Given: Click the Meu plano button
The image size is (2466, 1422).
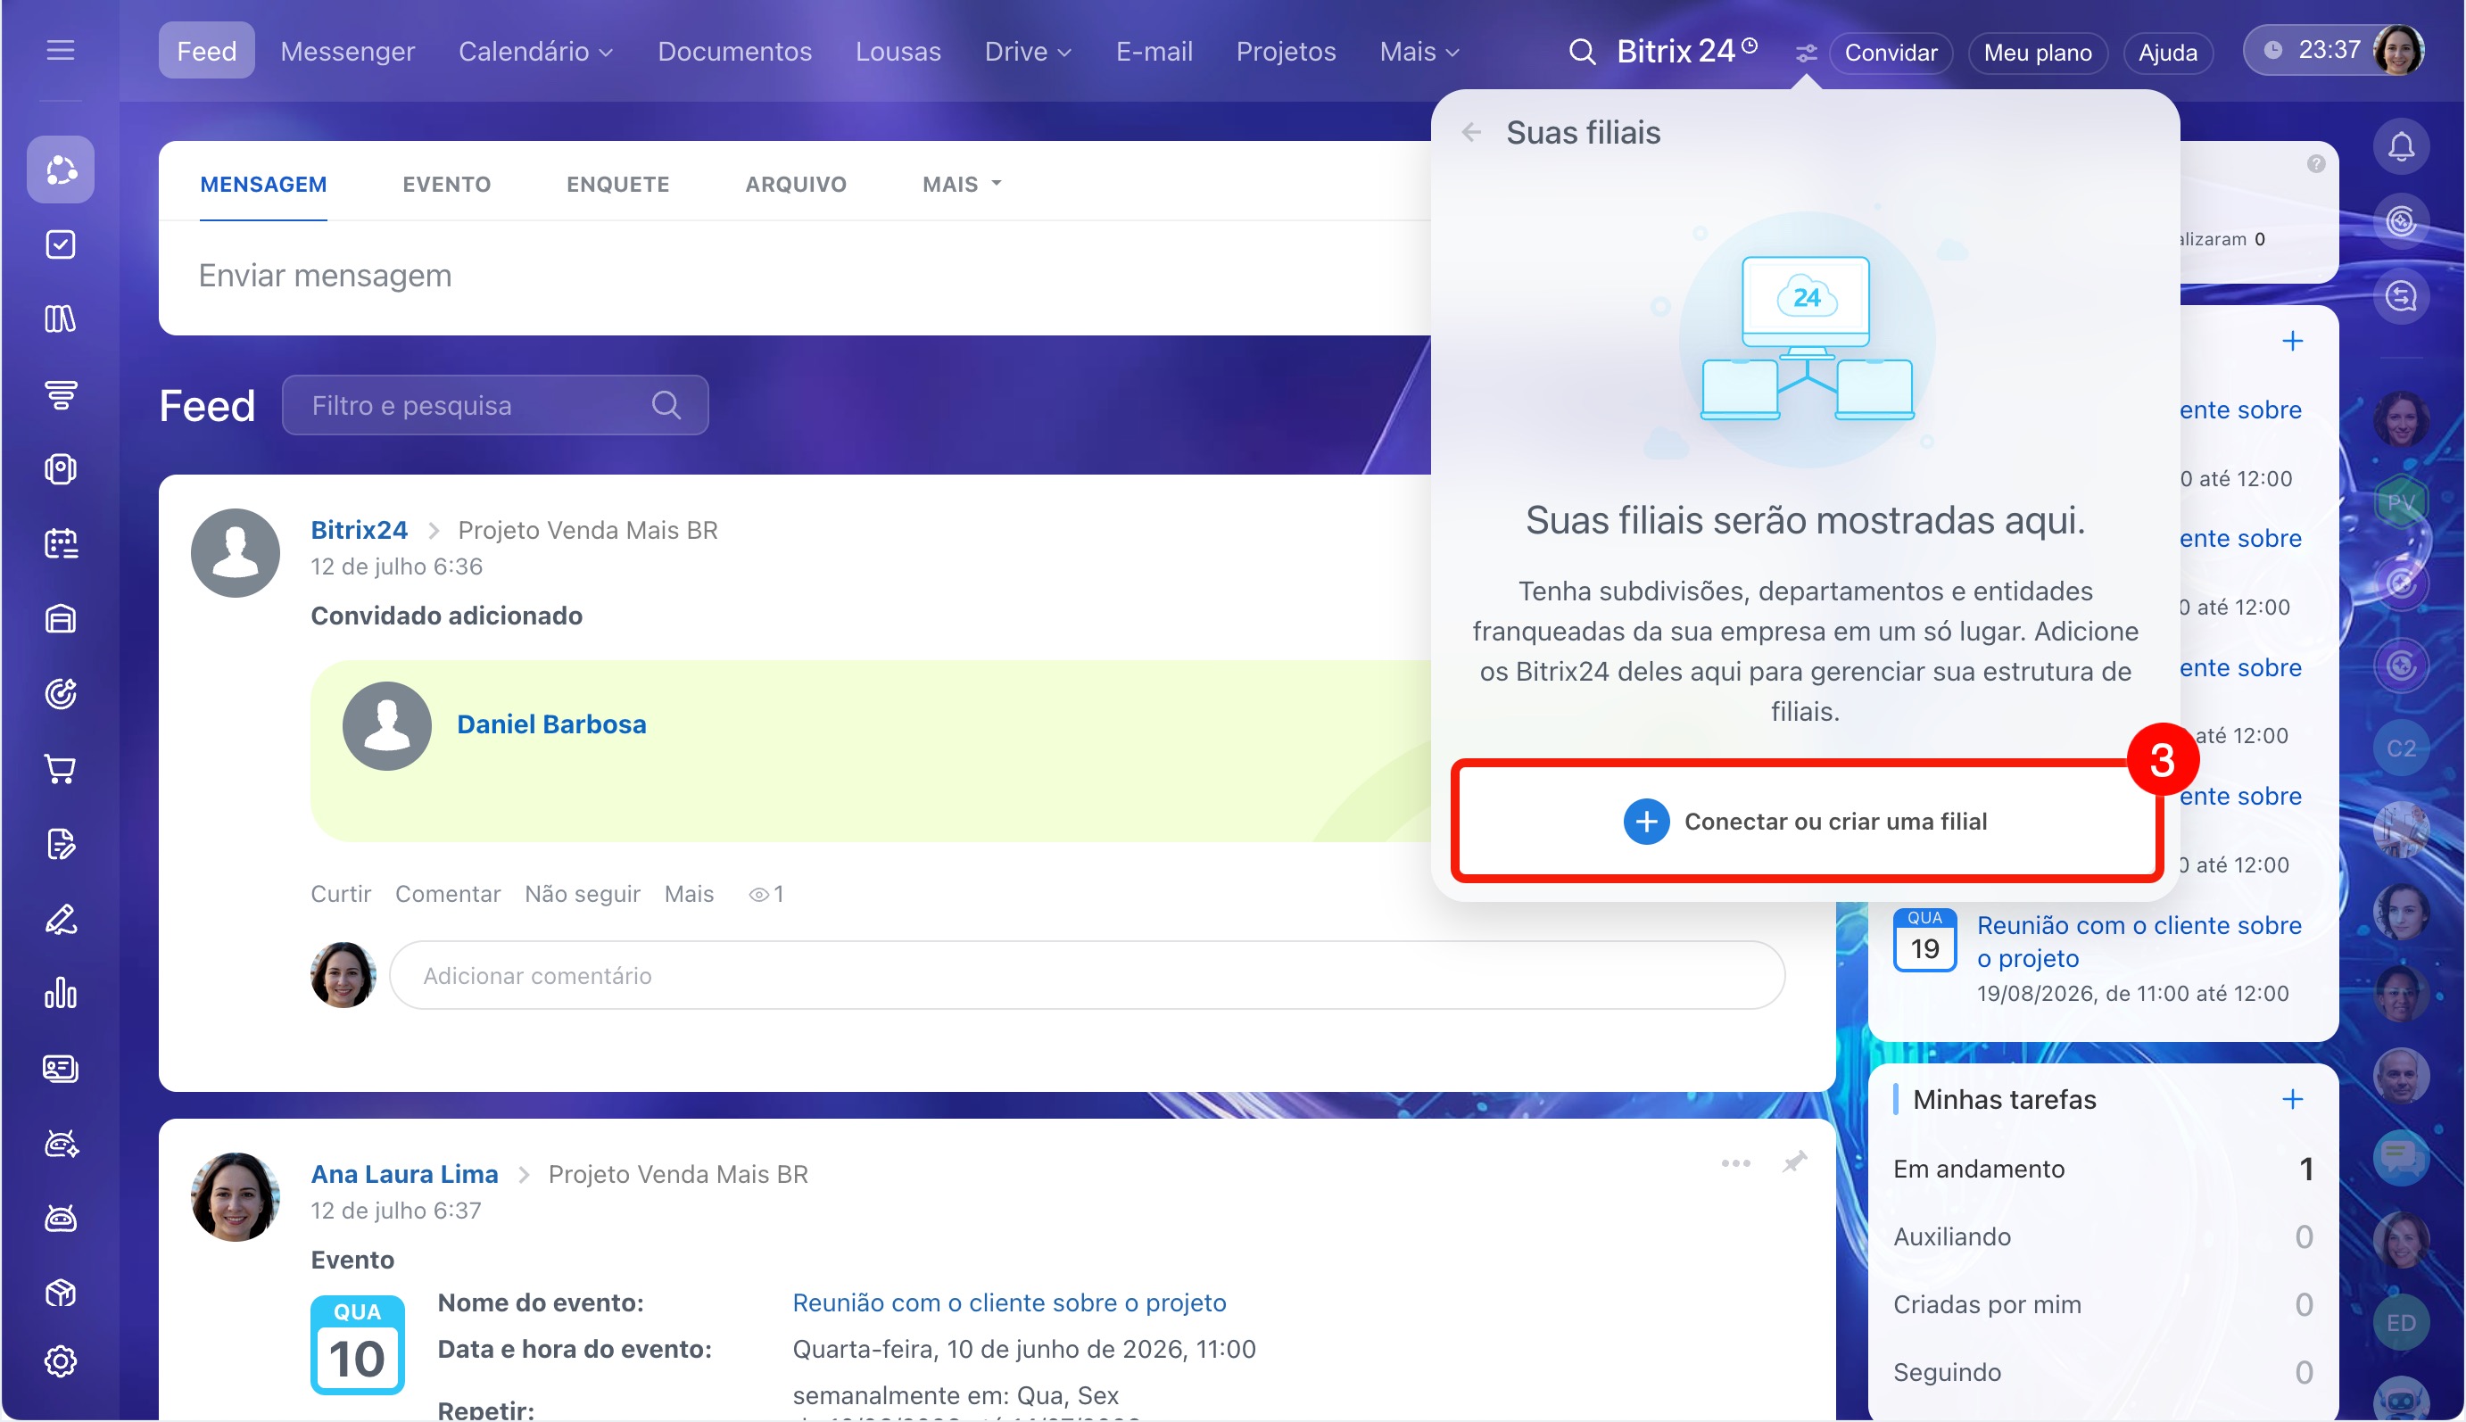Looking at the screenshot, I should point(2037,53).
